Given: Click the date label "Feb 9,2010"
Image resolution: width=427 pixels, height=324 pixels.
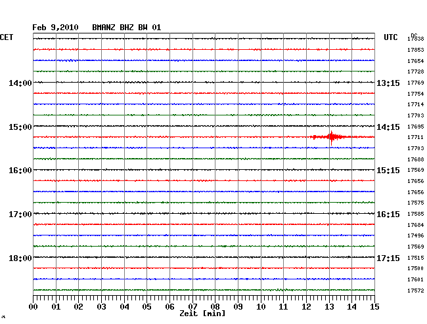Looking at the screenshot, I should click(55, 28).
